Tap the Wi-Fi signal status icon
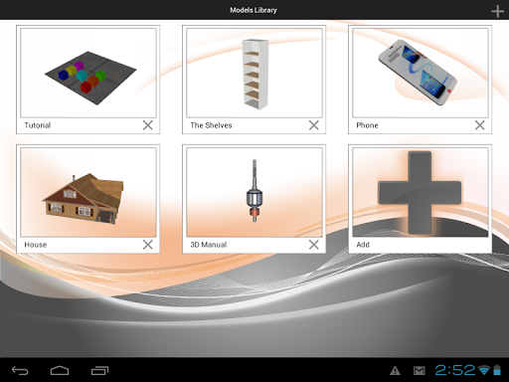This screenshot has width=509, height=382. [484, 370]
